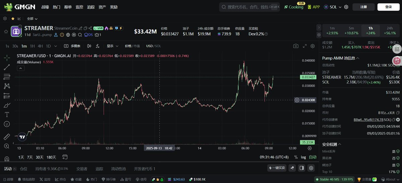Select the pattern drawing tool

click(x=7, y=86)
